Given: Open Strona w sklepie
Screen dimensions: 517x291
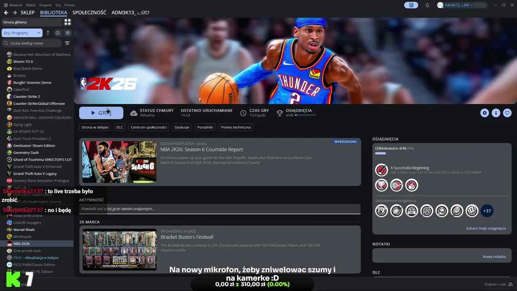Looking at the screenshot, I should 95,127.
